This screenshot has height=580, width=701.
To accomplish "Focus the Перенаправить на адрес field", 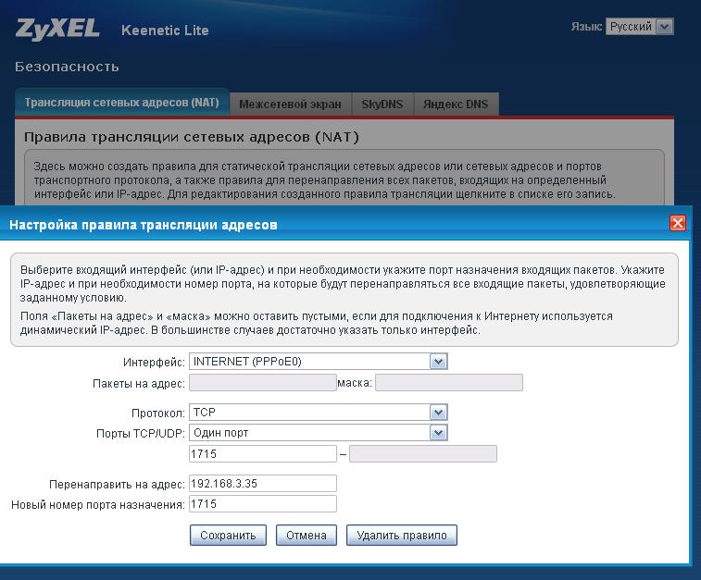I will 262,484.
